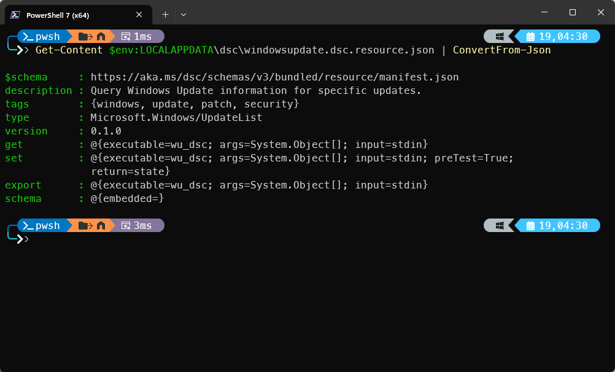Image resolution: width=615 pixels, height=372 pixels.
Task: Close the terminal window
Action: point(600,12)
